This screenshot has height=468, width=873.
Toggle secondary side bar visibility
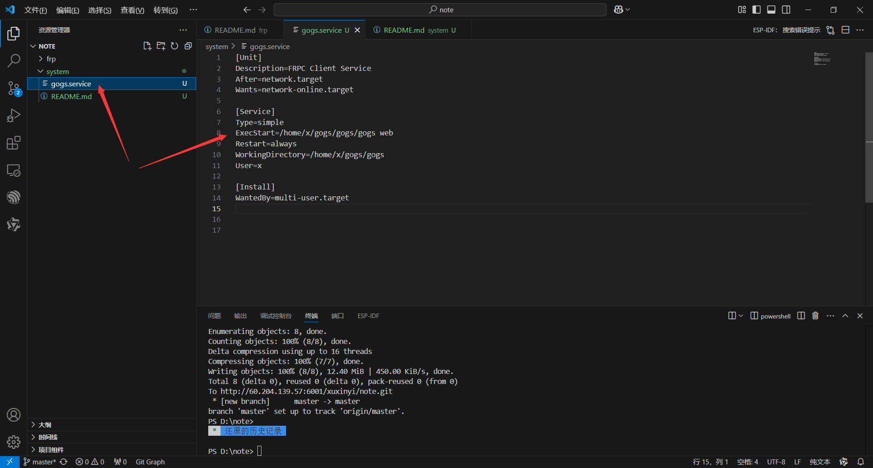coord(786,10)
